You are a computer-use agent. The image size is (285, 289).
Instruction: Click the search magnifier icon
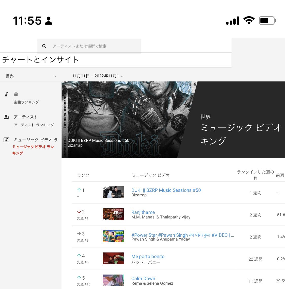coord(44,46)
